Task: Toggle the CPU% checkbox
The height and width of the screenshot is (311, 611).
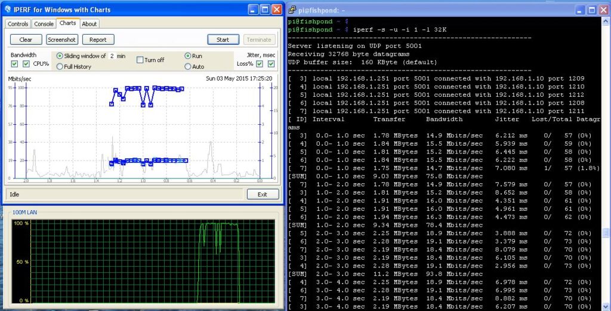Action: pyautogui.click(x=26, y=64)
